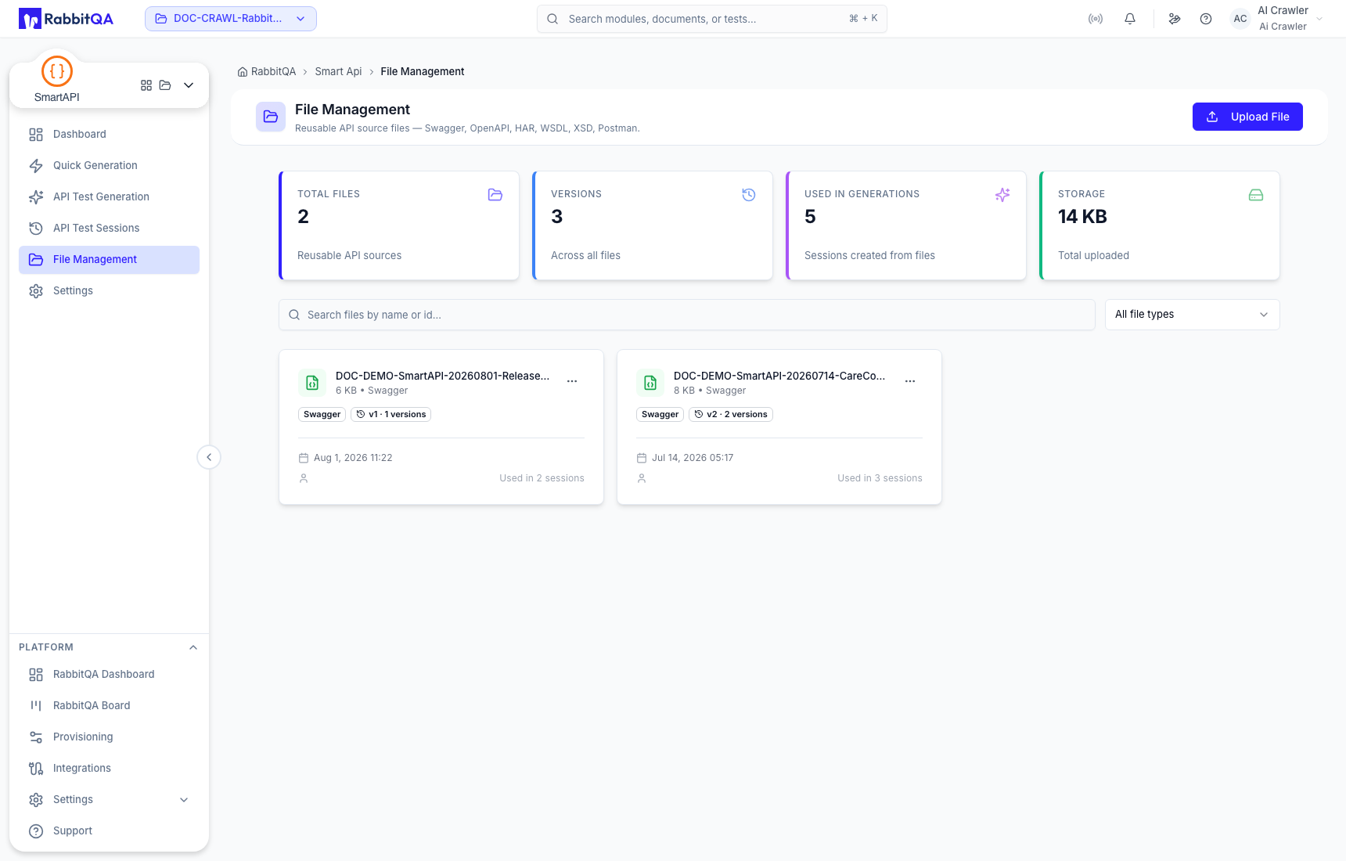Open Support
Viewport: 1346px width, 861px height.
coord(109,831)
